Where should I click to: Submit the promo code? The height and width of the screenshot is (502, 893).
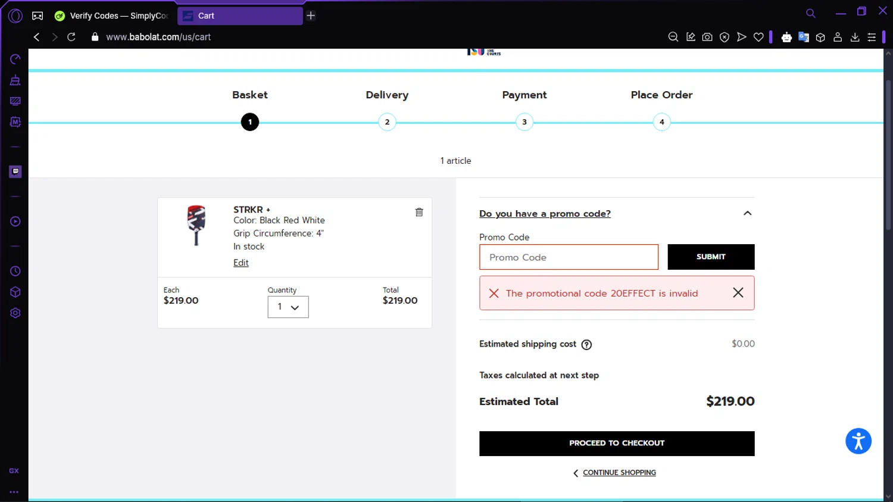(711, 257)
